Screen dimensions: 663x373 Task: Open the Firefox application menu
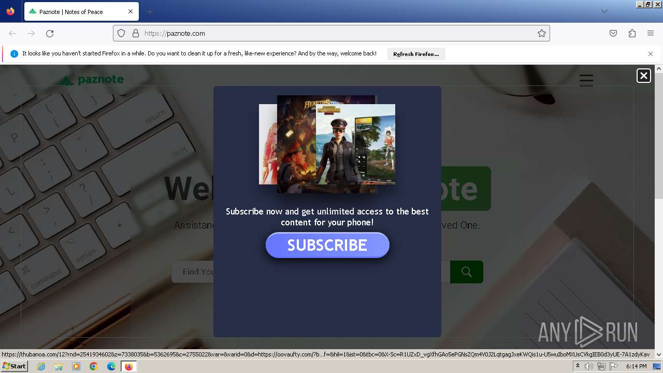coord(651,33)
